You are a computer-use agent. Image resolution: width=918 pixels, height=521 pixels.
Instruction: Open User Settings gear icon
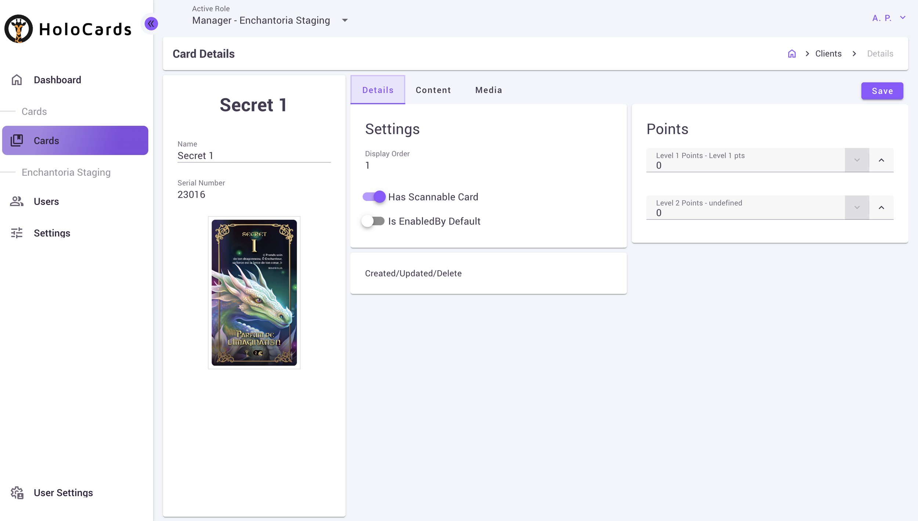click(x=17, y=492)
